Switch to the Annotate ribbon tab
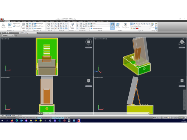This screenshot has height=140, width=187. coord(13,21)
